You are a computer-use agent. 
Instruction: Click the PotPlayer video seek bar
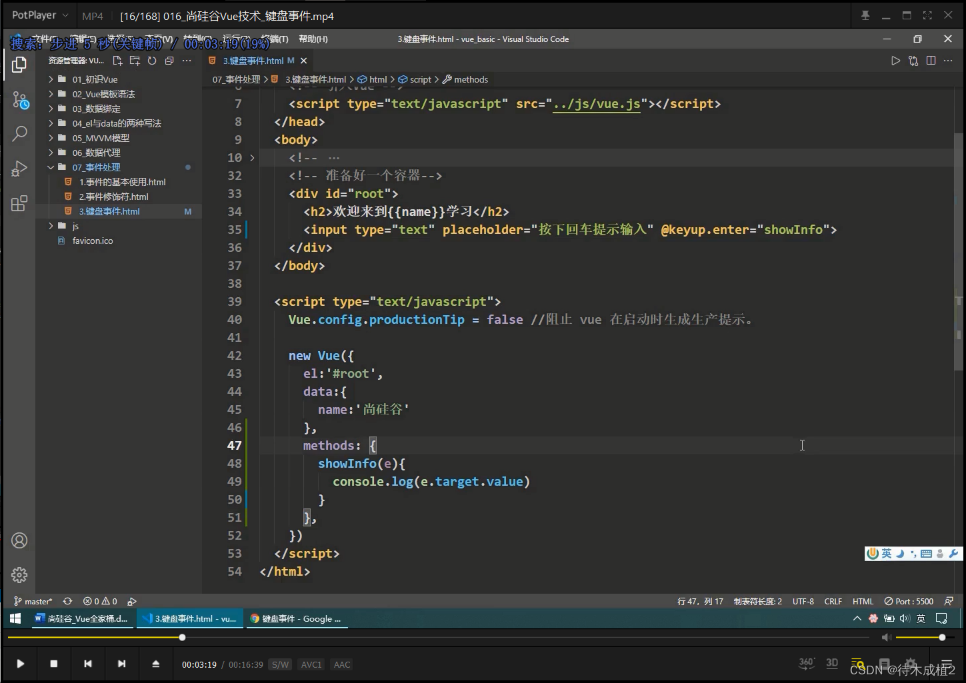pos(439,638)
